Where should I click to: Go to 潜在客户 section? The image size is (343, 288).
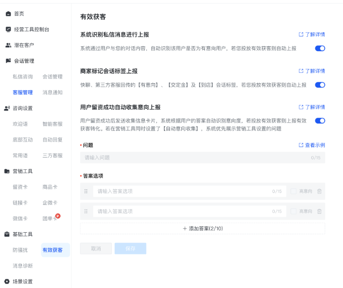tap(24, 45)
